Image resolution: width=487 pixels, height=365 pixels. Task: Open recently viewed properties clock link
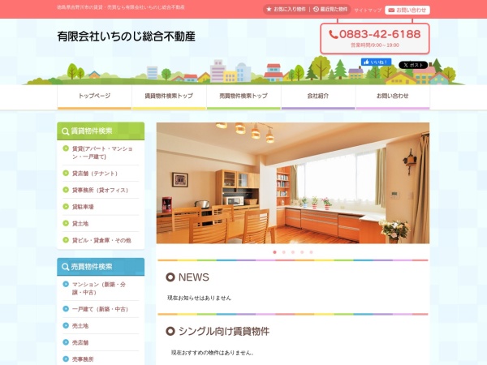(330, 9)
